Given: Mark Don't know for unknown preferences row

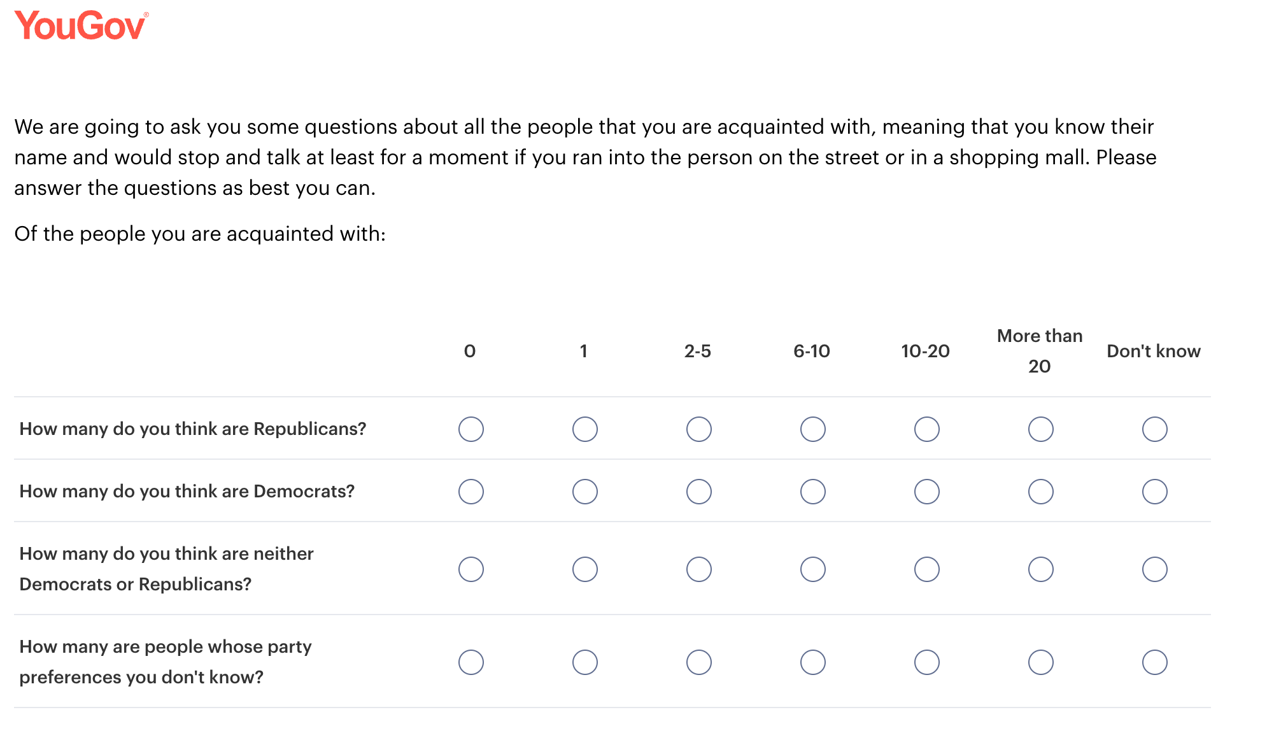Looking at the screenshot, I should 1154,662.
